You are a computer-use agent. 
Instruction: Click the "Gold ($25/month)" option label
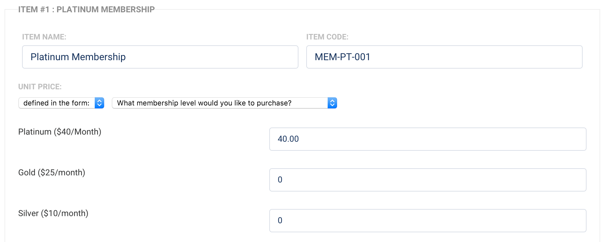coord(52,172)
